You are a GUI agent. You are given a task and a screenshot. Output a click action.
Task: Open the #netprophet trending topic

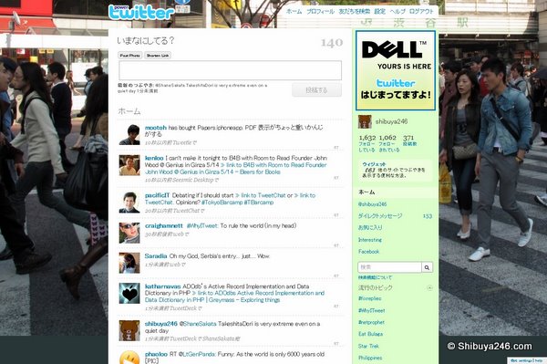371,322
